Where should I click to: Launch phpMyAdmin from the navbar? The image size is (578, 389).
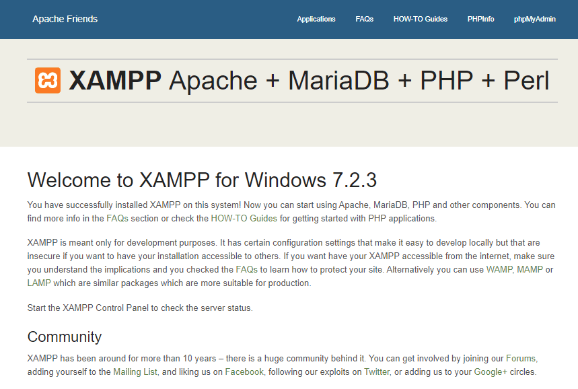tap(534, 19)
